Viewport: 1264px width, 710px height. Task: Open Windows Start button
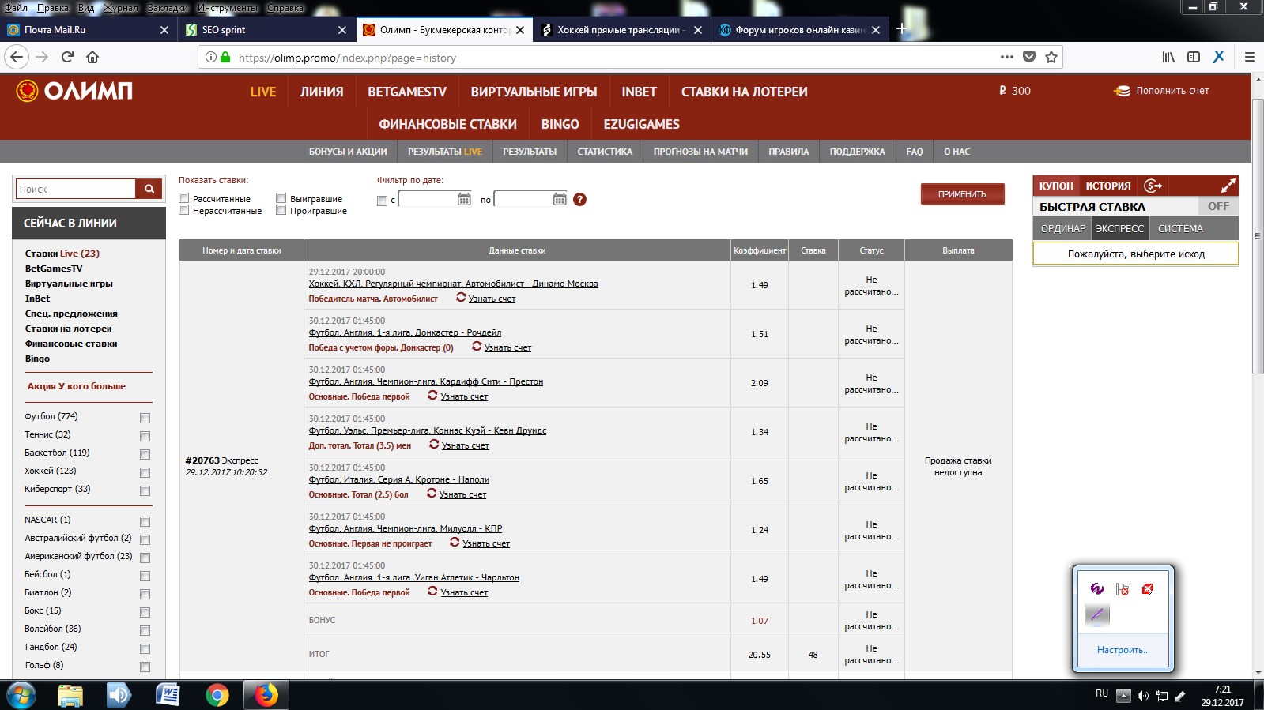pos(21,695)
